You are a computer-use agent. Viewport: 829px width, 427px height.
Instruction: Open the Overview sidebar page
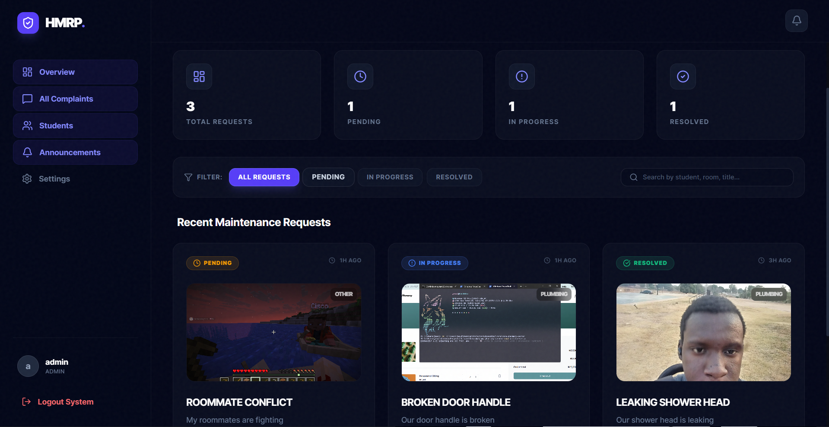[x=75, y=72]
